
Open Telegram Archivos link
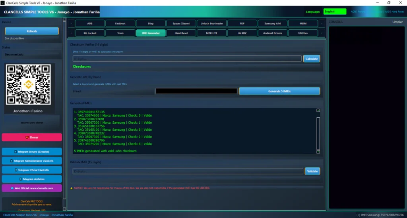pyautogui.click(x=32, y=179)
